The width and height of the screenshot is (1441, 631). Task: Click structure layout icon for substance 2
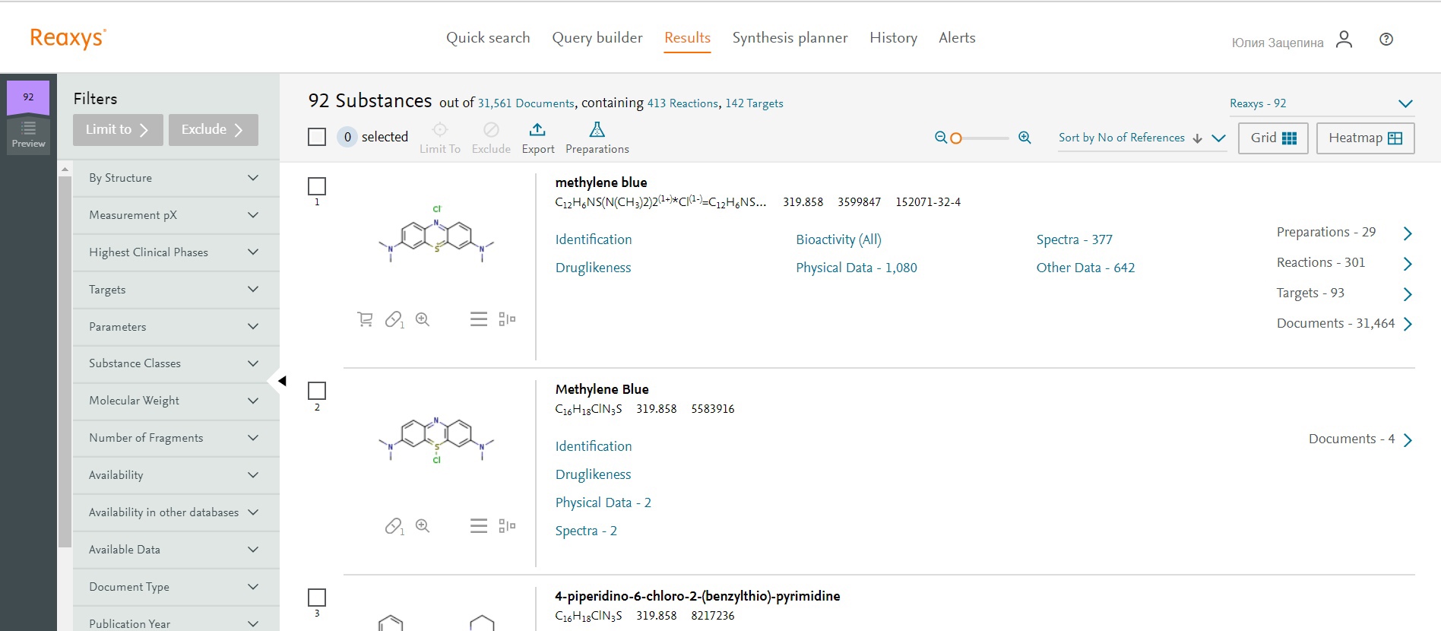point(507,526)
